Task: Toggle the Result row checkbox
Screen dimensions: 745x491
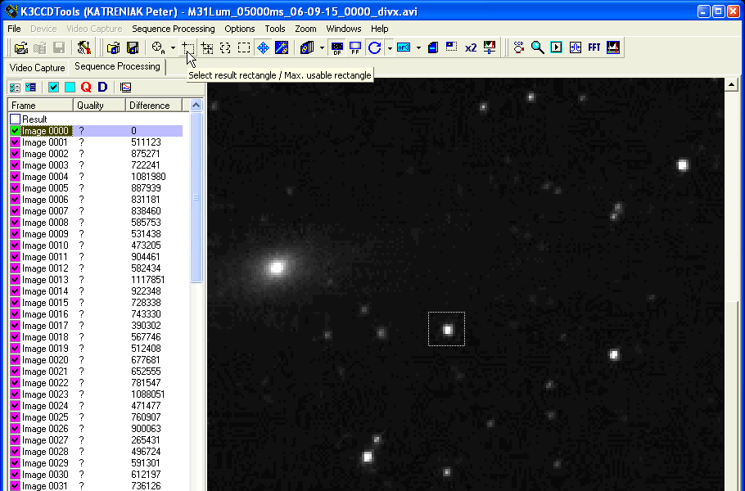Action: 15,119
